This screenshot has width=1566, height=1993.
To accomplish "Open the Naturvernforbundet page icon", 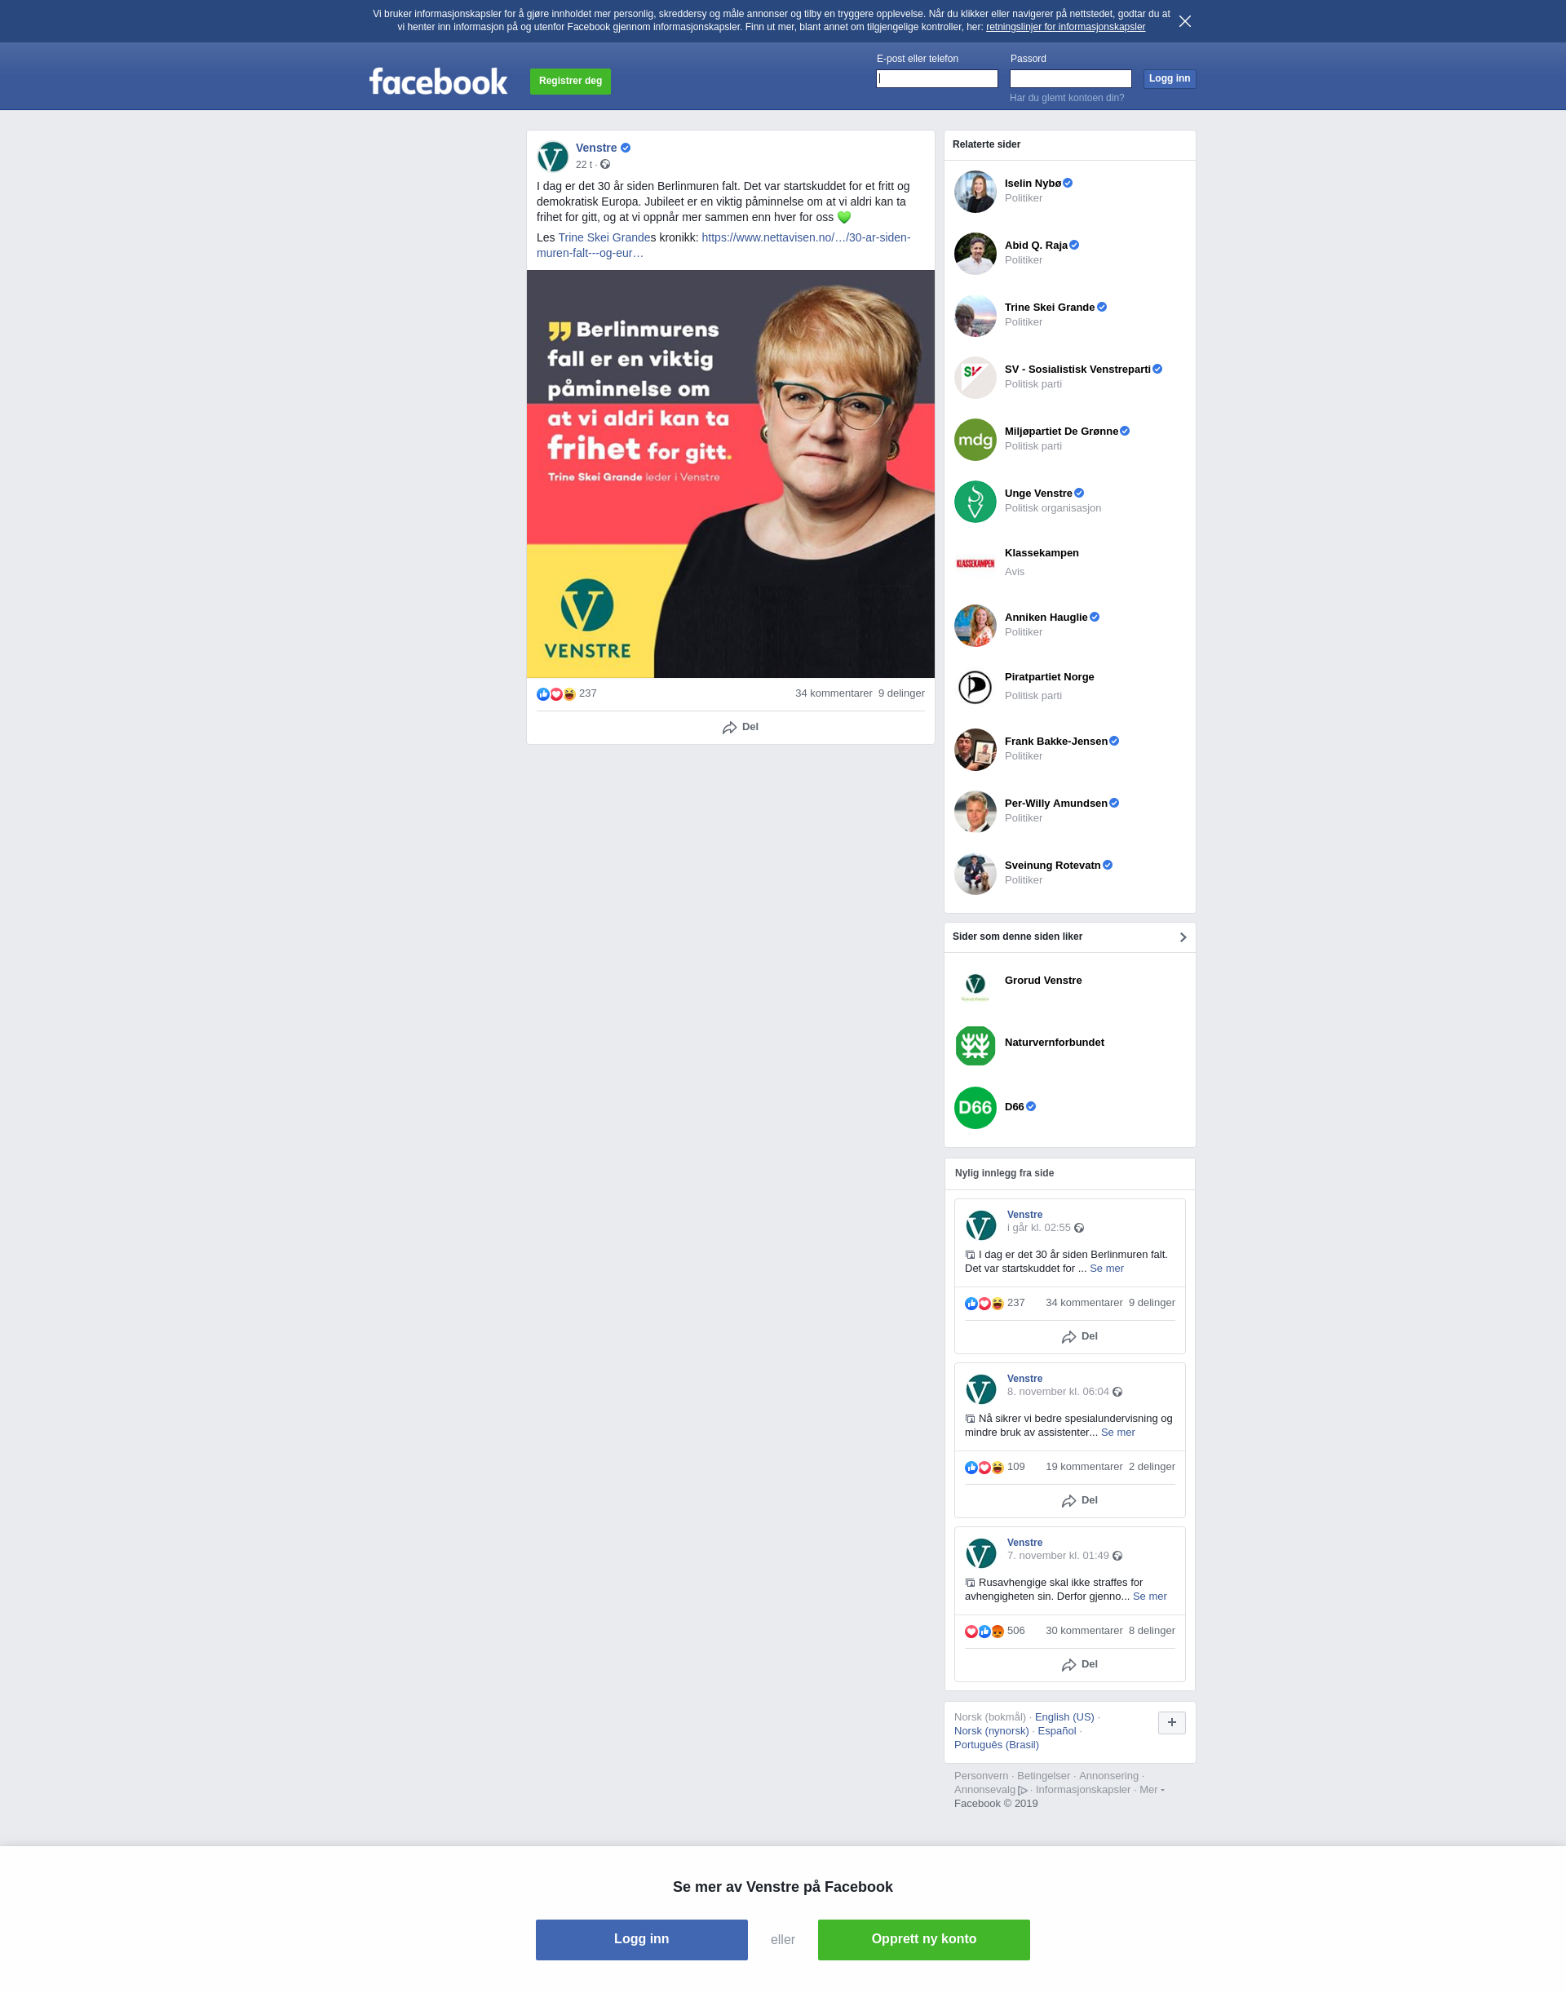I will (975, 1046).
